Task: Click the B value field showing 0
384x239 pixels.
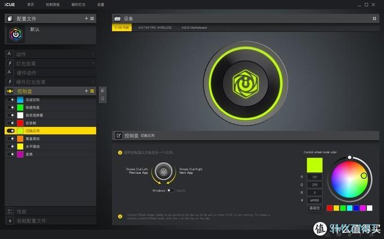Action: (315, 193)
